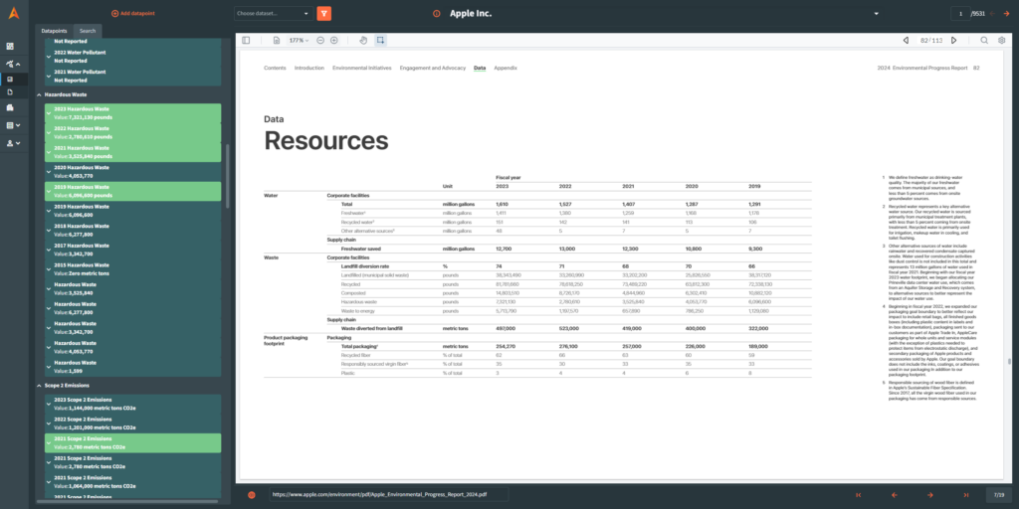Click the orange filter button
This screenshot has width=1019, height=509.
[323, 13]
